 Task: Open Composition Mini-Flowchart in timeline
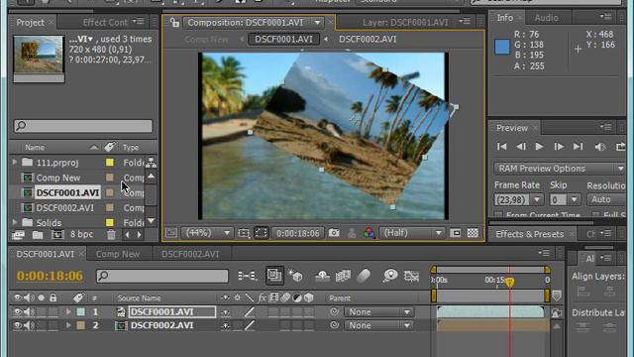pyautogui.click(x=247, y=276)
